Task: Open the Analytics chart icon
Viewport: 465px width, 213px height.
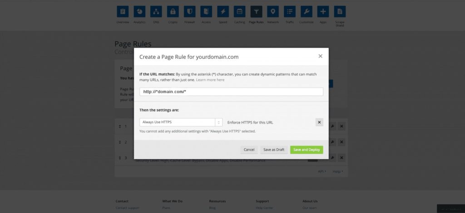Action: [139, 11]
